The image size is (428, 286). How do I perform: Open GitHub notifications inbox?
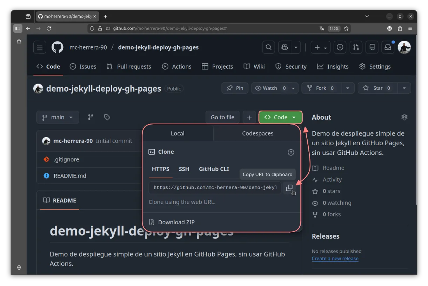click(388, 47)
